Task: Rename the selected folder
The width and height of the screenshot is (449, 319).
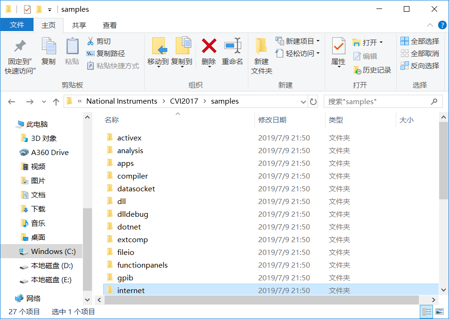Action: (232, 51)
